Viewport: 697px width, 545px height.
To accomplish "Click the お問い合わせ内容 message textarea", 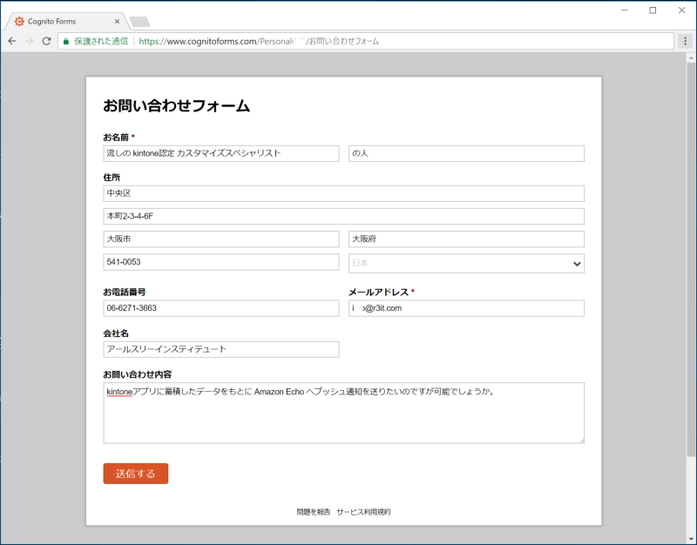I will pyautogui.click(x=343, y=413).
